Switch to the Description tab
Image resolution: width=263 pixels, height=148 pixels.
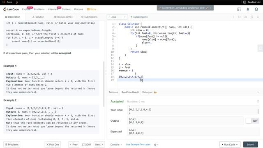13,17
